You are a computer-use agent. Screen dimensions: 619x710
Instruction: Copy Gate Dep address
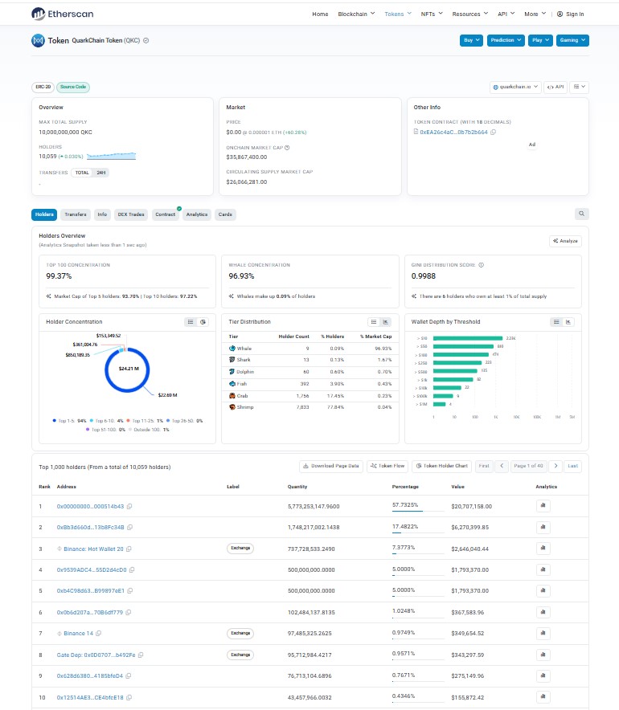[141, 655]
